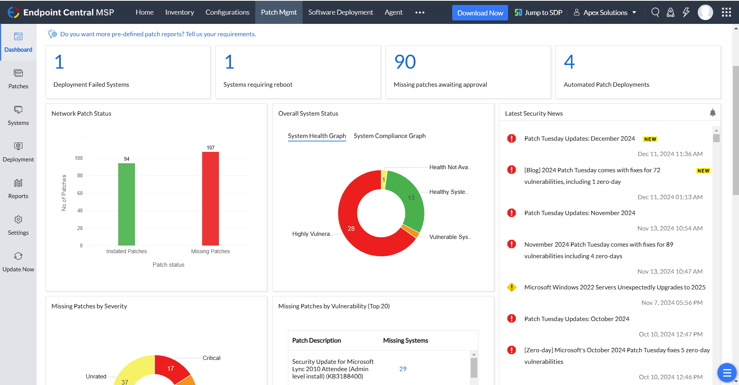Viewport: 739px width, 385px height.
Task: Click the 29 missing systems count for KB3188400
Action: (x=403, y=369)
